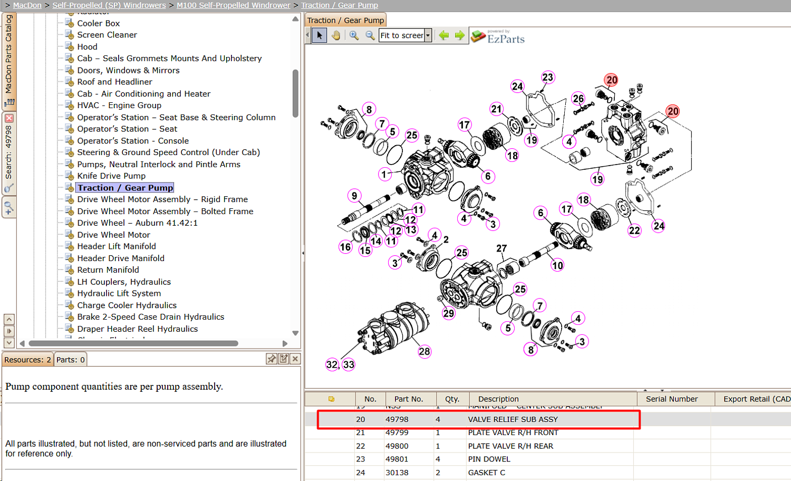
Task: Click Traction / Gear Pump breadcrumb link
Action: tap(340, 5)
